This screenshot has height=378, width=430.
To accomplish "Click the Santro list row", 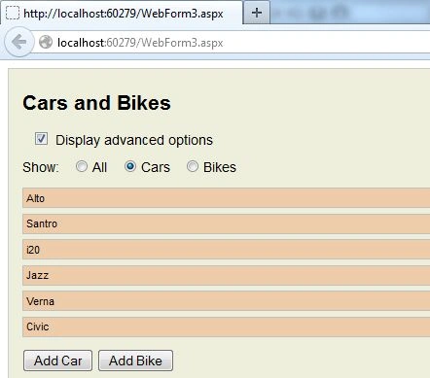I will pyautogui.click(x=227, y=223).
